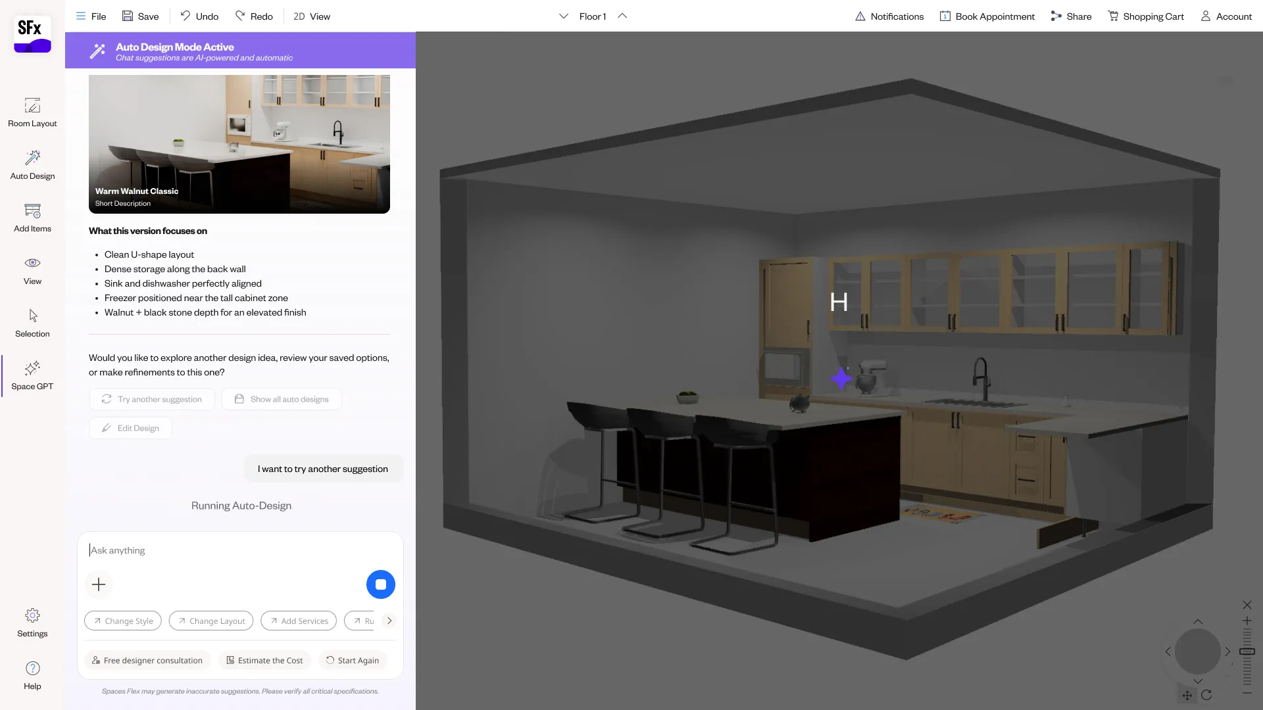Open the Auto Design tool
This screenshot has width=1263, height=710.
32,165
